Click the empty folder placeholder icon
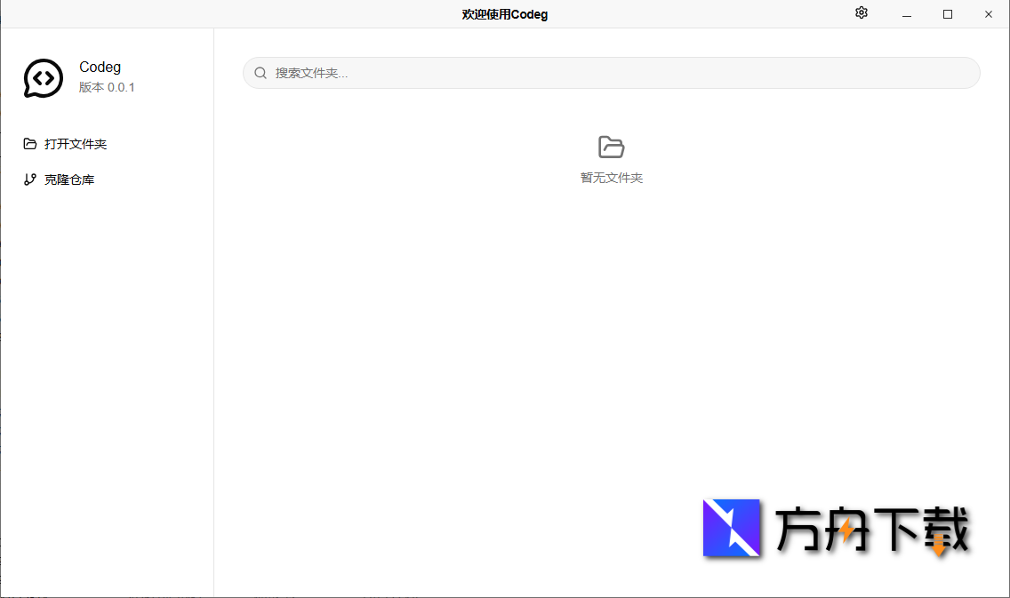The width and height of the screenshot is (1010, 598). 610,147
